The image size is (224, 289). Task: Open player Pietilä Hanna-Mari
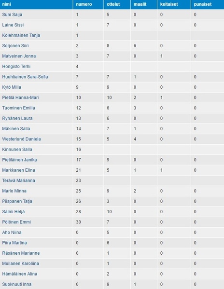click(20, 97)
